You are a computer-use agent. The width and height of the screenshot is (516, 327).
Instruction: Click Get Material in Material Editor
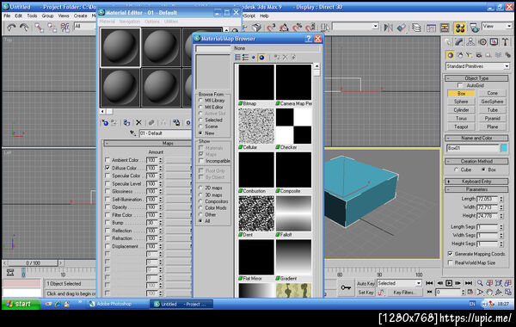coord(105,123)
